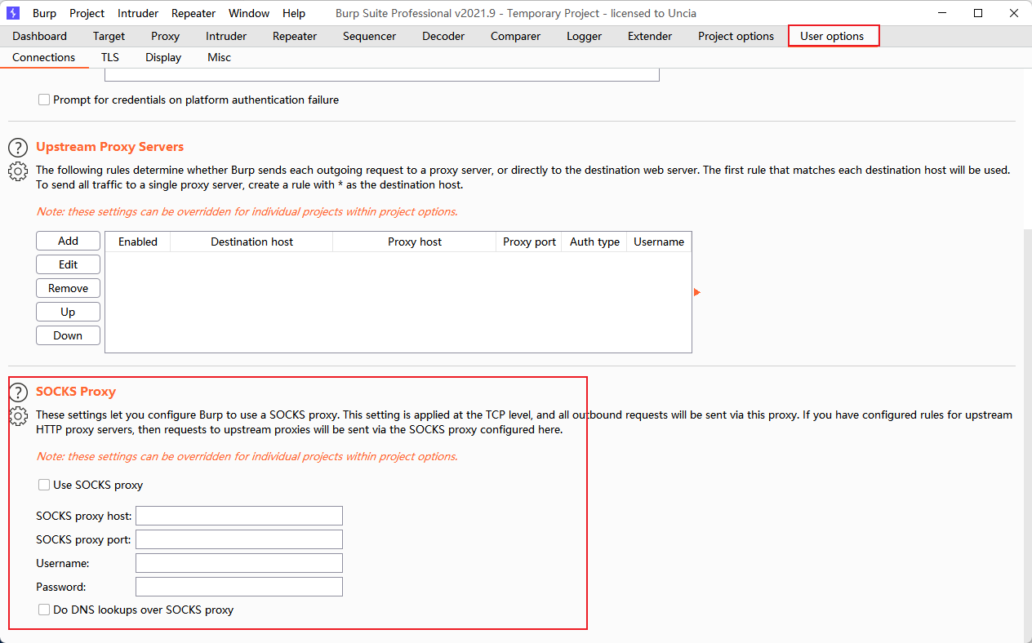The height and width of the screenshot is (643, 1032).
Task: Open the Project options tab
Action: pyautogui.click(x=736, y=36)
